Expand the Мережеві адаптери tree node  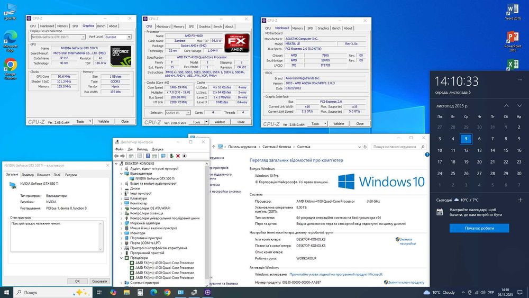point(122,223)
